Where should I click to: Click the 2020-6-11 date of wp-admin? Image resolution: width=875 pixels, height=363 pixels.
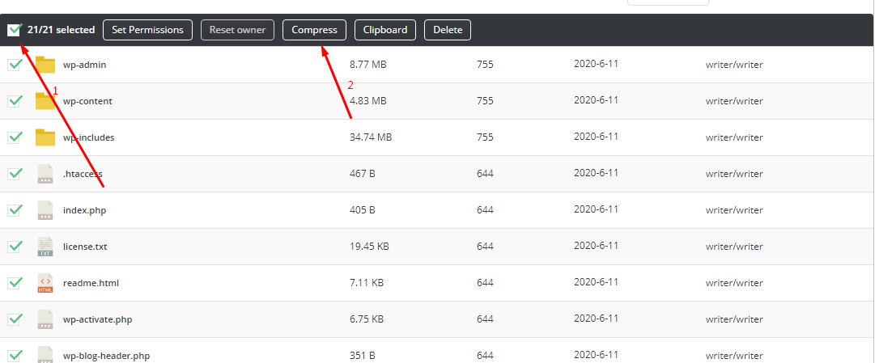click(596, 64)
